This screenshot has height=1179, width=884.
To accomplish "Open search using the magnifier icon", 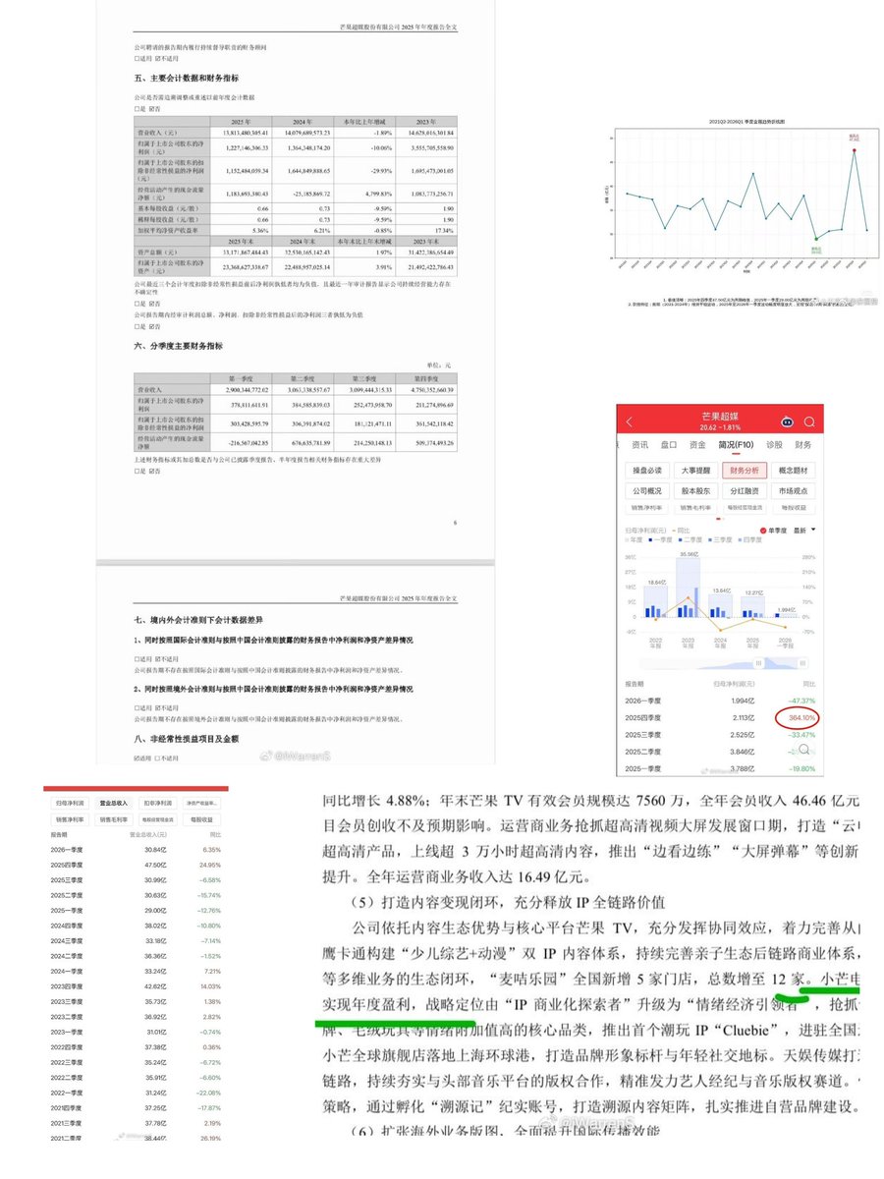I will pos(808,421).
